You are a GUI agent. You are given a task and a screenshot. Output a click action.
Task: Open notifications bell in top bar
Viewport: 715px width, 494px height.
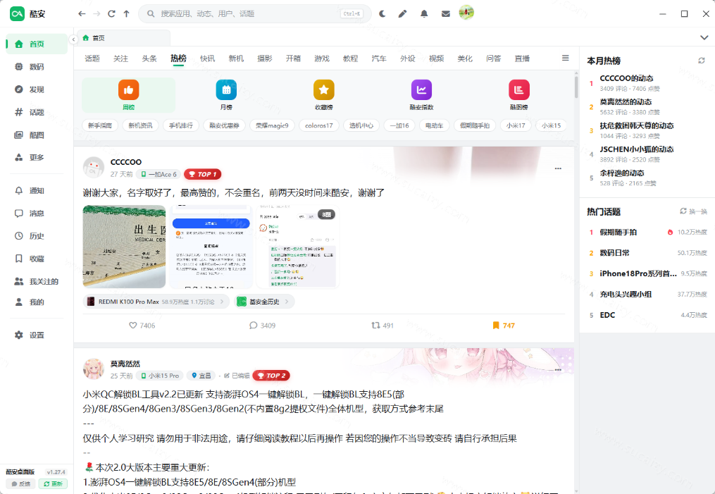pos(424,13)
